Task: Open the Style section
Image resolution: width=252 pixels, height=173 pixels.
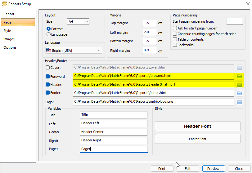Action: (18, 31)
